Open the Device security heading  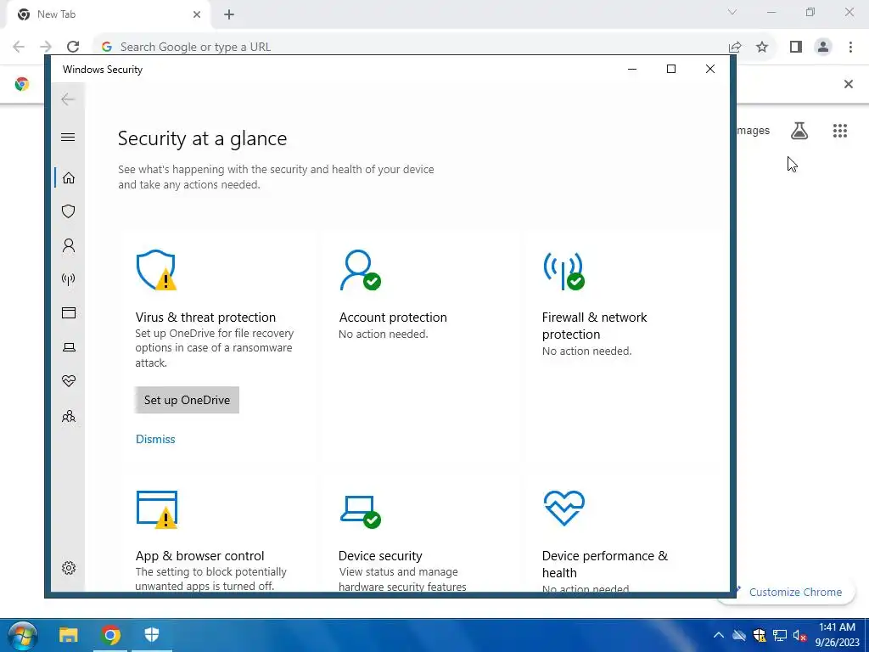[x=380, y=555]
